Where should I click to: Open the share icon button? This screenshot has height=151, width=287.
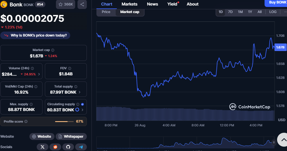coord(82,4)
